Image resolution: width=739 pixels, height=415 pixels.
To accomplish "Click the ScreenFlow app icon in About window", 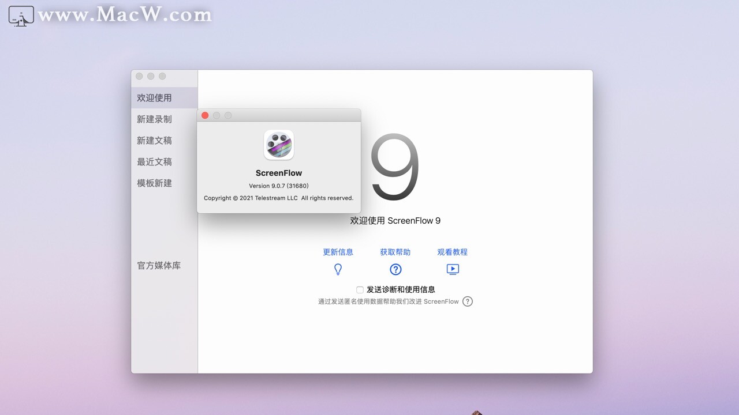I will [x=279, y=145].
